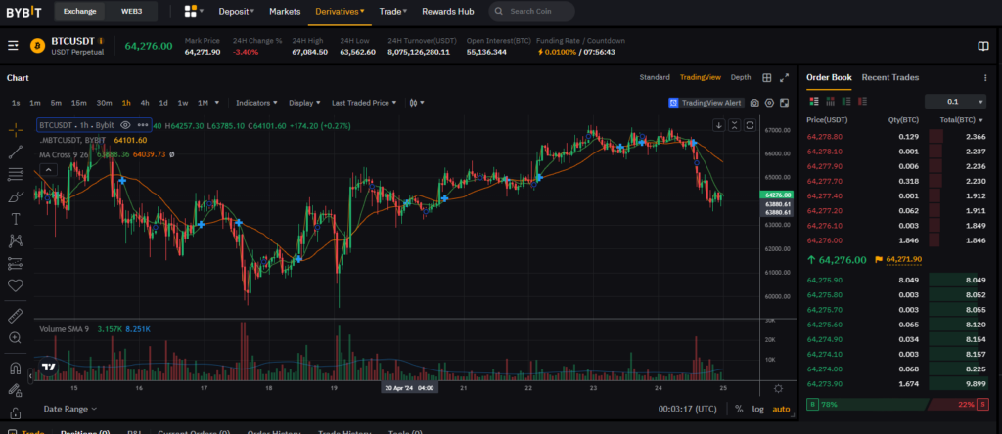The width and height of the screenshot is (1002, 434).
Task: Toggle log scale mode
Action: point(758,410)
